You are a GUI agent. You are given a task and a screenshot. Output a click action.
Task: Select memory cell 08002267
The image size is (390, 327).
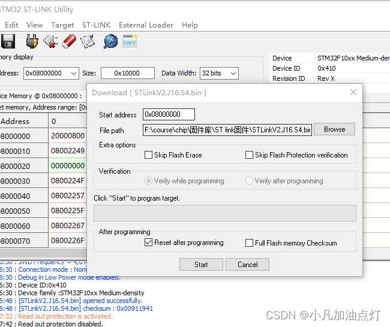point(68,225)
